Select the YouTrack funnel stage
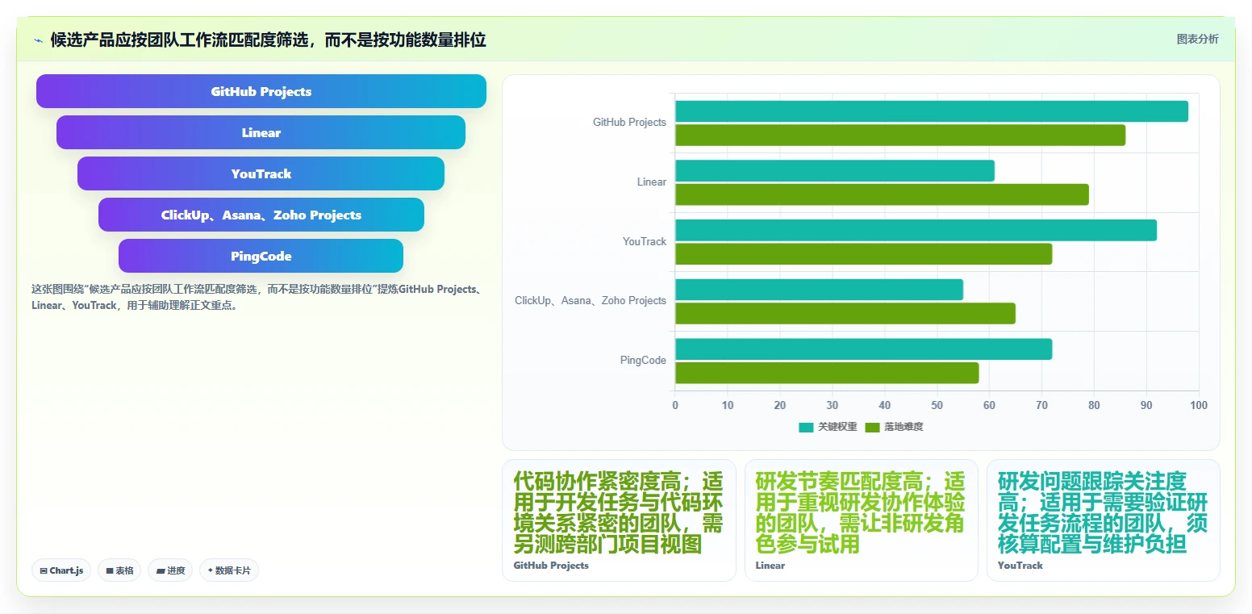This screenshot has height=614, width=1252. click(x=261, y=173)
